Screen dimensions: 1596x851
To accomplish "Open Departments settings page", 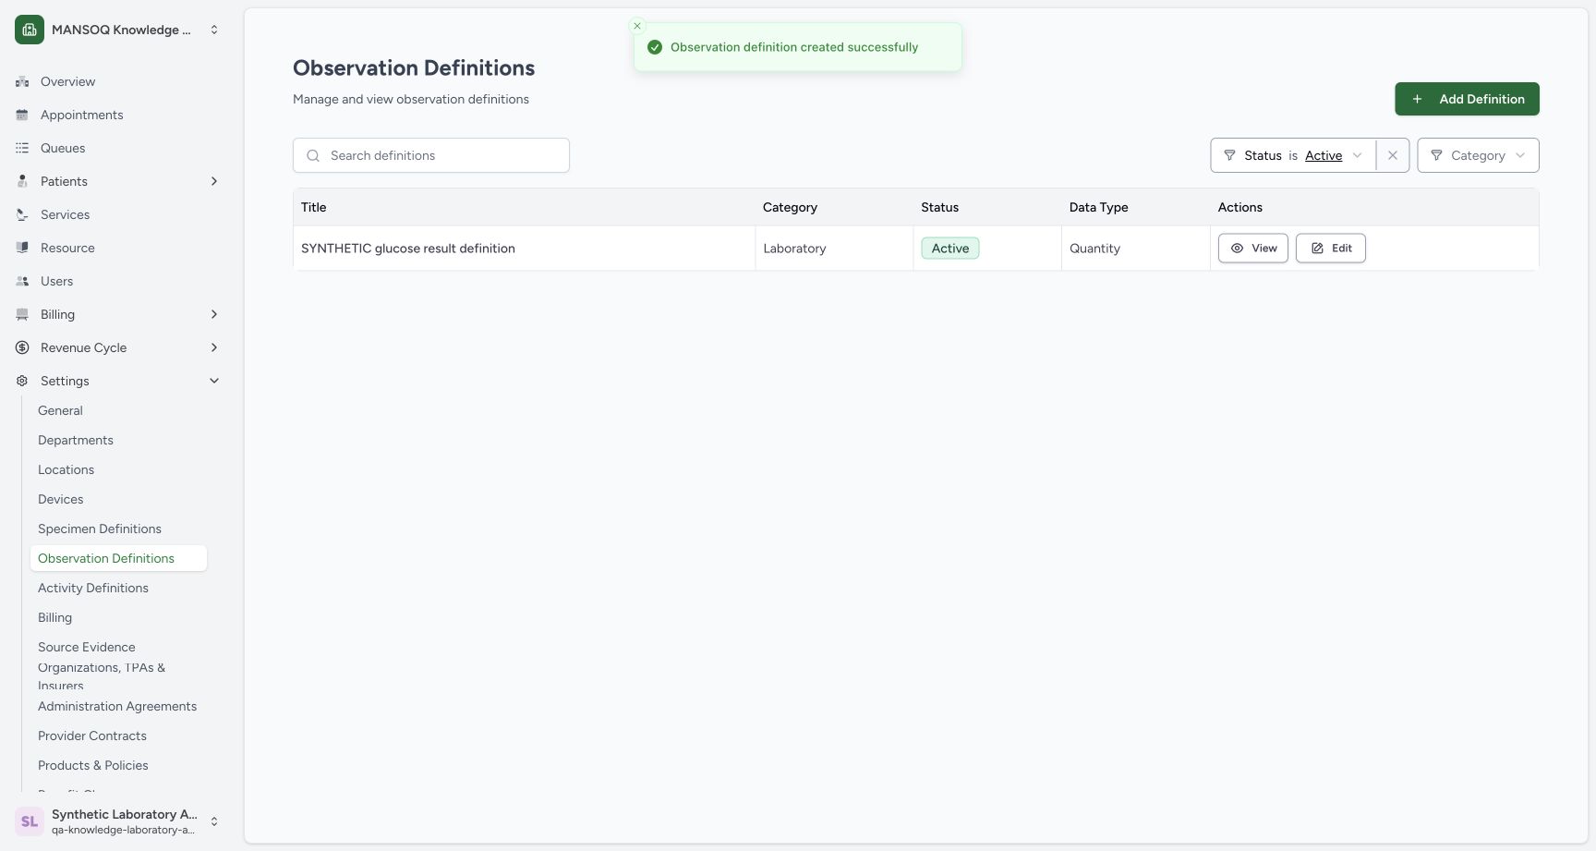I will pos(76,440).
